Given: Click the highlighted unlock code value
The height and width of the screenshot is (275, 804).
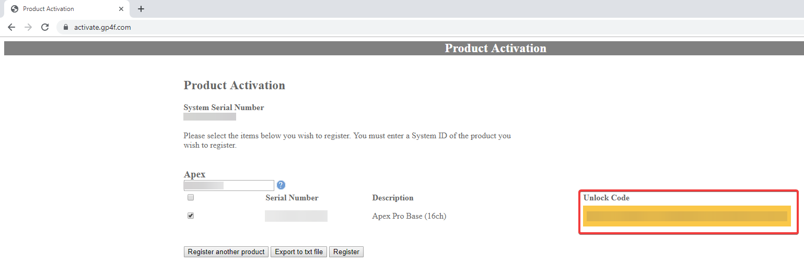Looking at the screenshot, I should pos(687,216).
